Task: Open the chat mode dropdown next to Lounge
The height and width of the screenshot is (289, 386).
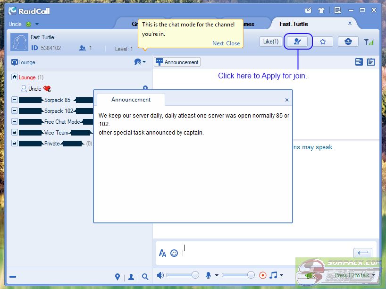Action: point(140,62)
